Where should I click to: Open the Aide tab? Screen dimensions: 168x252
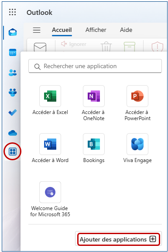point(126,30)
